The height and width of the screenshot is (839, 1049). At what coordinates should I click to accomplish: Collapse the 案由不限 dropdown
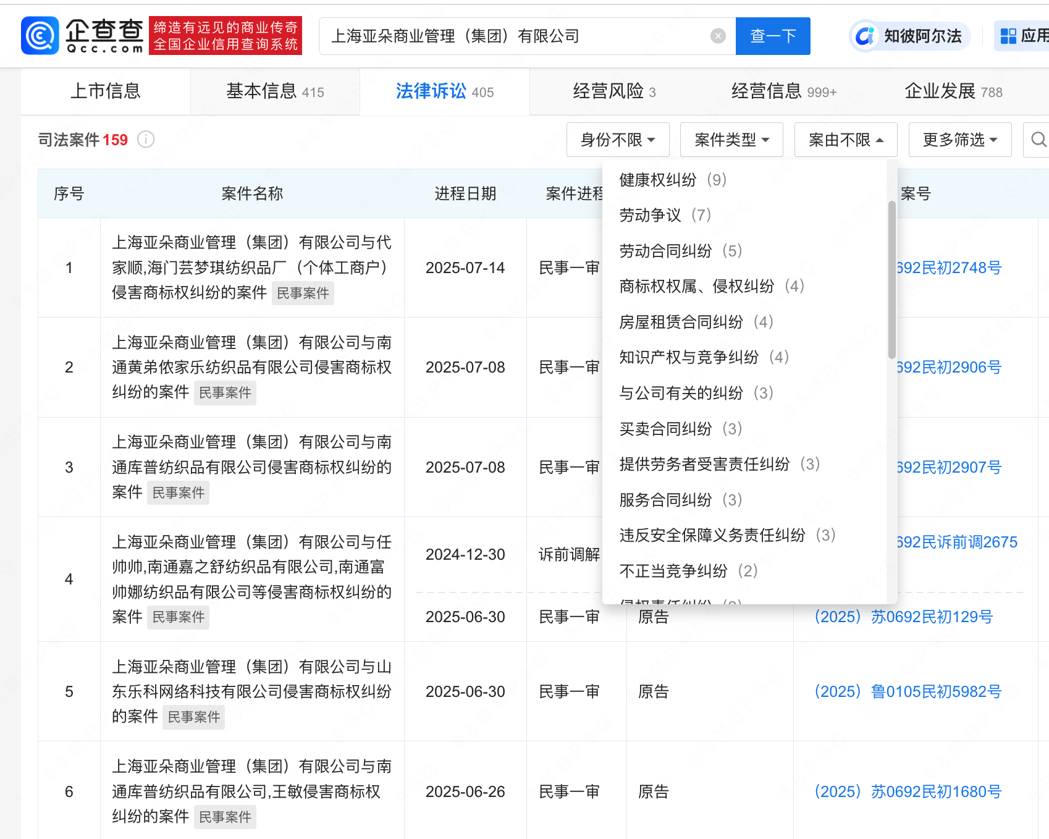click(845, 140)
